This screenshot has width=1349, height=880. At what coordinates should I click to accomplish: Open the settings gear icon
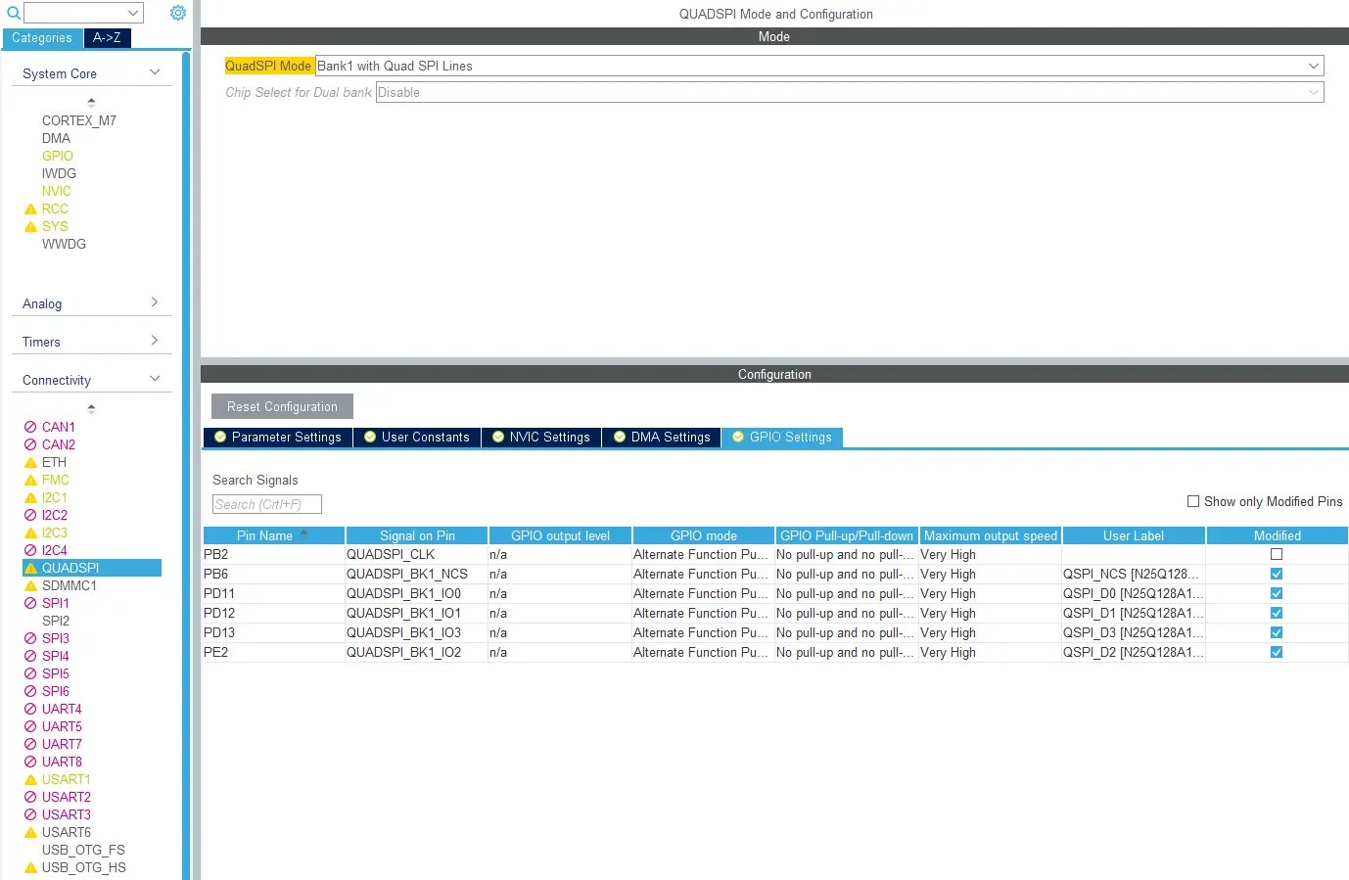tap(178, 13)
